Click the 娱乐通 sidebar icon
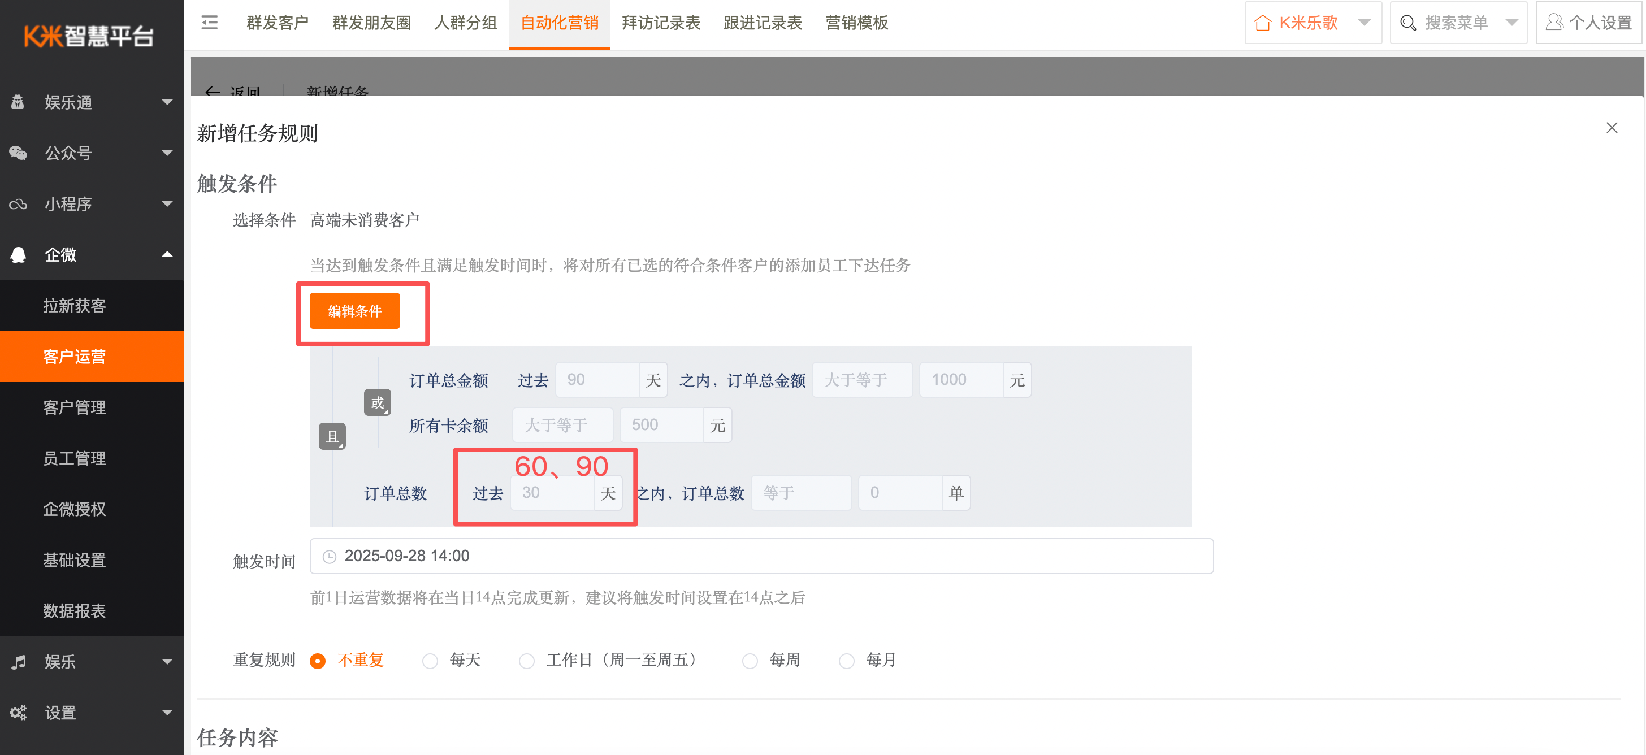Screen dimensions: 1646x755 pos(18,102)
